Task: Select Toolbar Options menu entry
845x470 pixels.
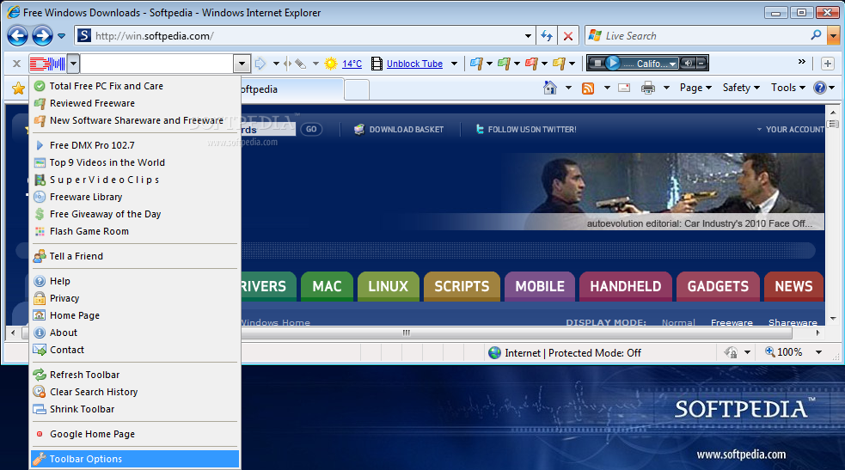Action: tap(135, 459)
